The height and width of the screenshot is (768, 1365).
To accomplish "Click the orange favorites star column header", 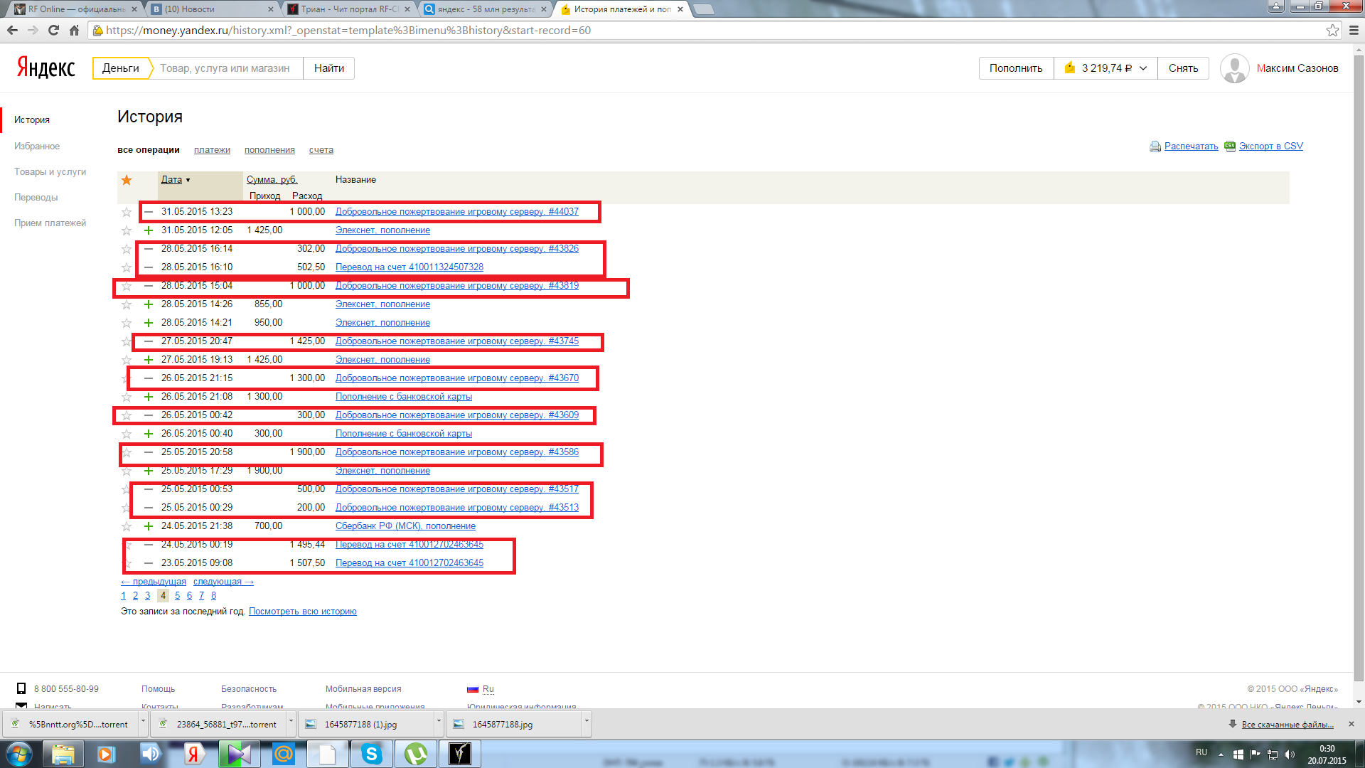I will [x=127, y=180].
